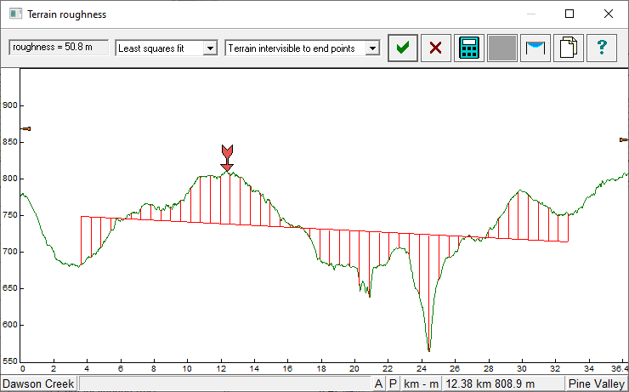
Task: Toggle the P indicator in status bar
Action: [393, 384]
